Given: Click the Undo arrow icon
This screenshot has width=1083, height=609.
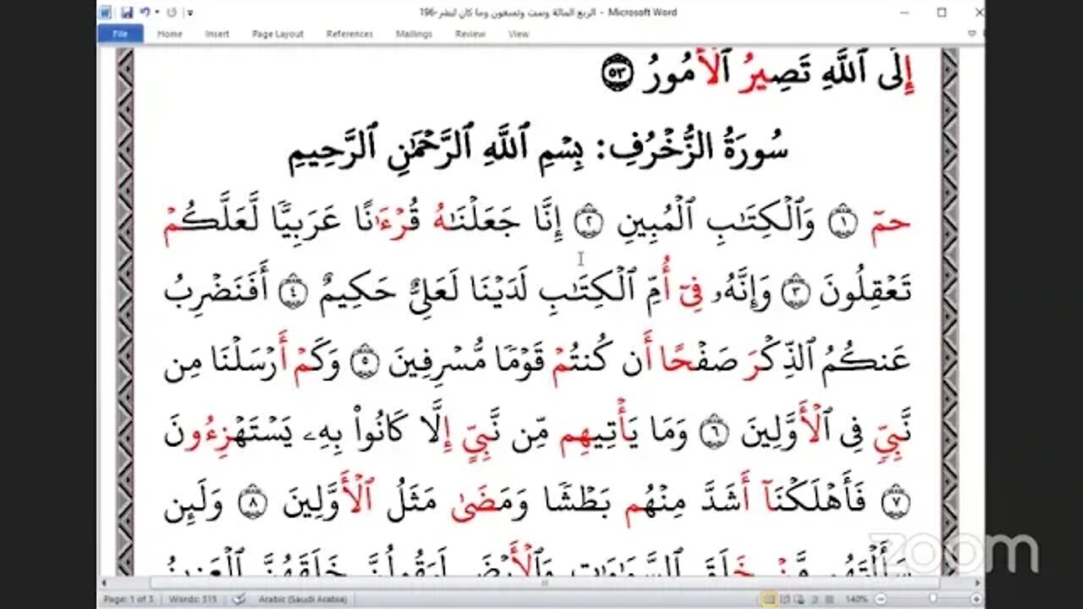Looking at the screenshot, I should pos(145,13).
